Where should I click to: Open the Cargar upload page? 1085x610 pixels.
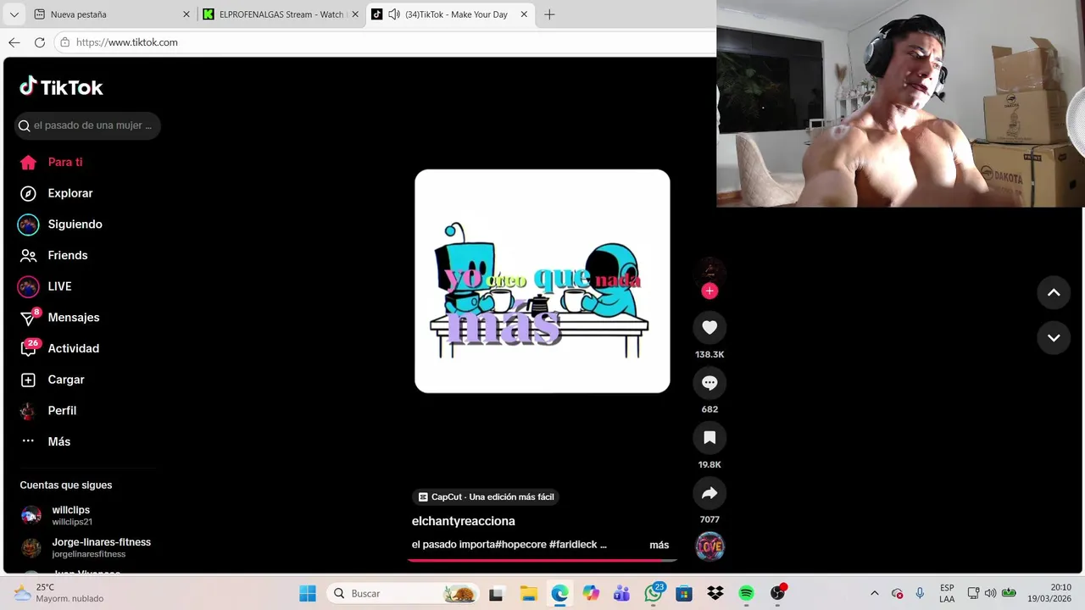52,380
